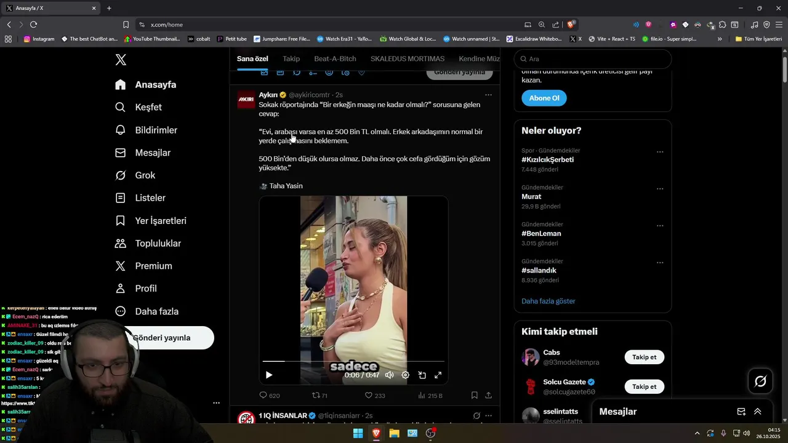Screen dimensions: 788x443
Task: Click the Abone Ol button
Action: (544, 98)
